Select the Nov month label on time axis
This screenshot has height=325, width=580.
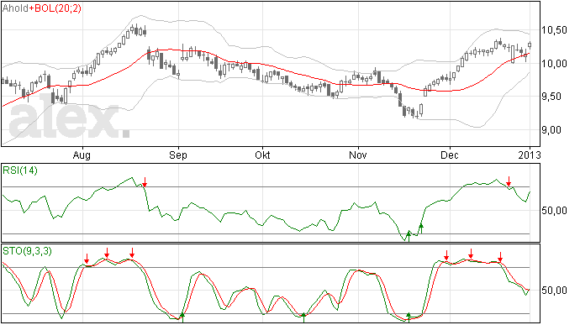point(358,155)
